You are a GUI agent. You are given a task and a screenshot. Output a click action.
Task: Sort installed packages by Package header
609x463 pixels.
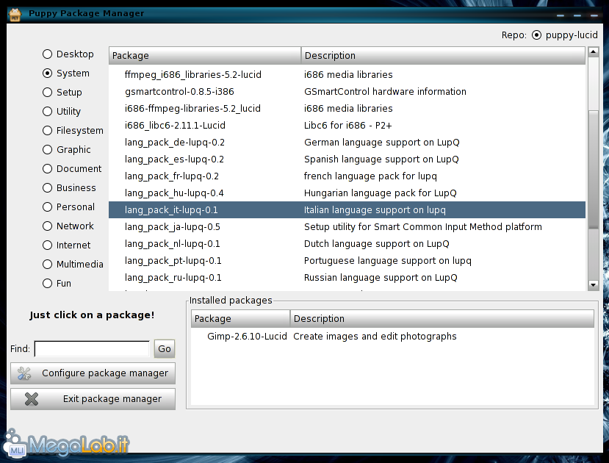point(240,319)
